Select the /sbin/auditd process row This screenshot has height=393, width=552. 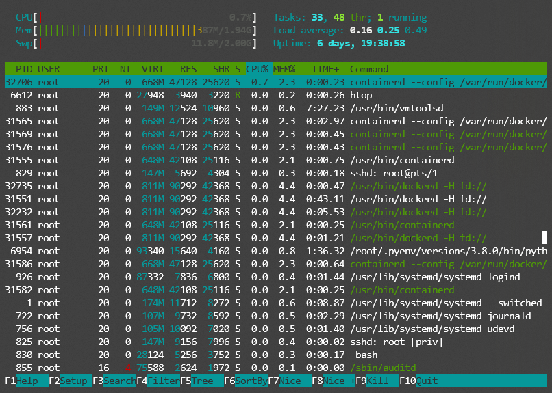point(276,368)
